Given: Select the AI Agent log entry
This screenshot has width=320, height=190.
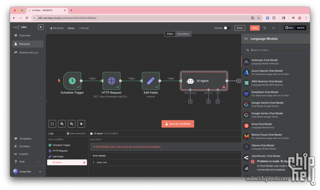Looking at the screenshot, I should [67, 162].
